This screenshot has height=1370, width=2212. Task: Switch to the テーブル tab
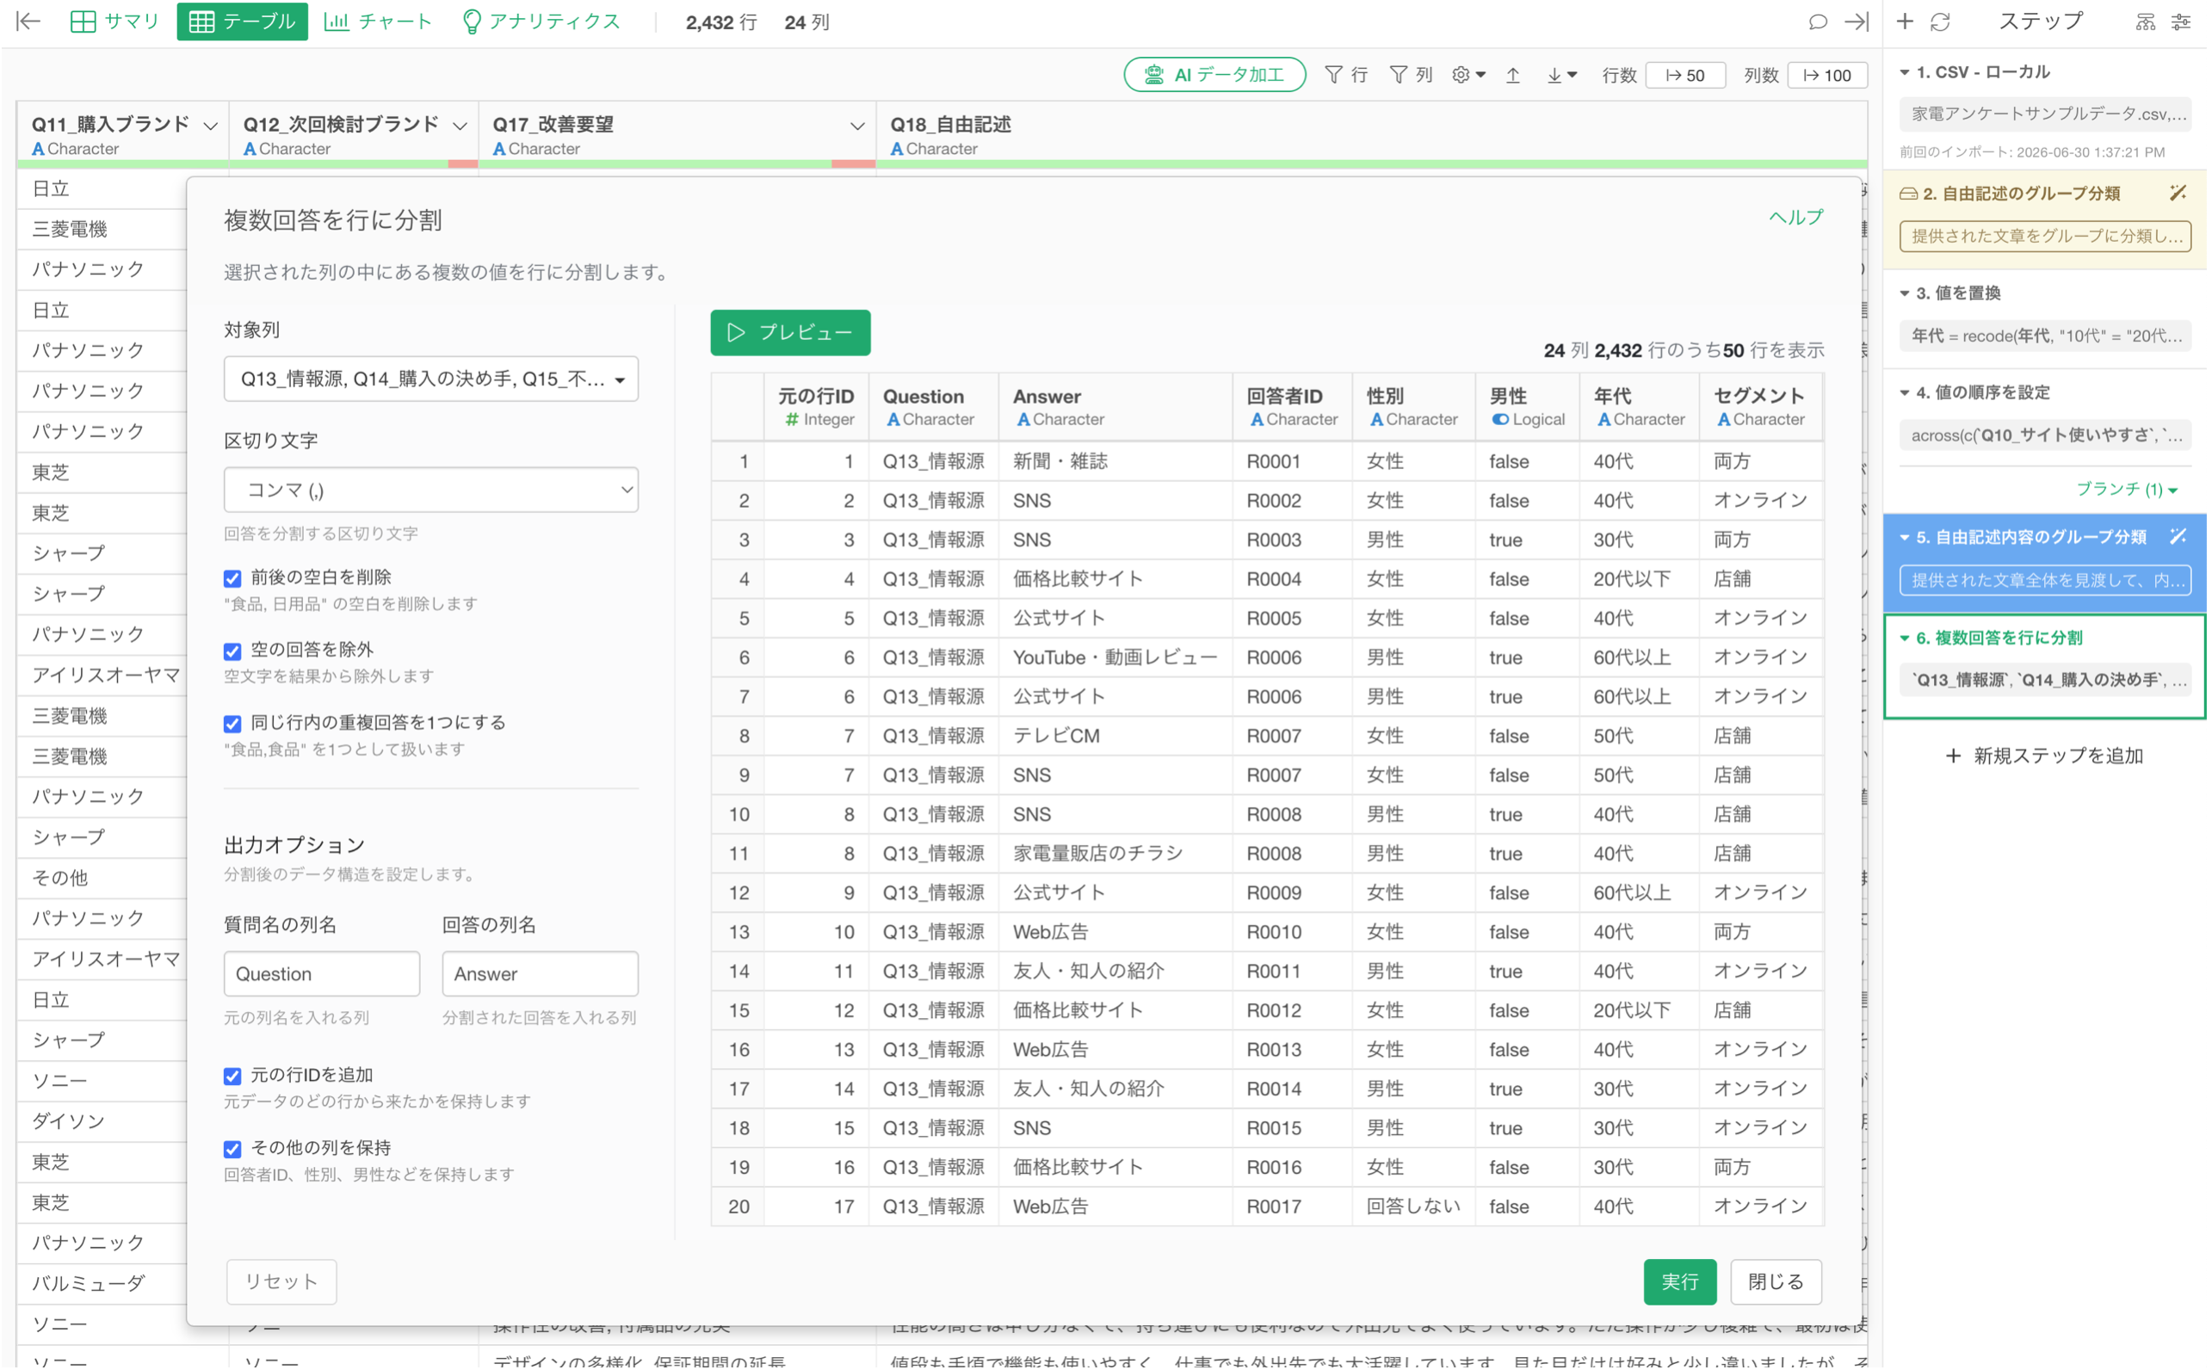(x=243, y=22)
